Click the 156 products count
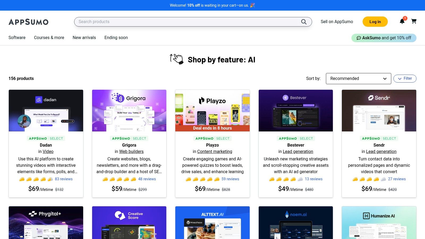This screenshot has height=239, width=425. click(21, 79)
